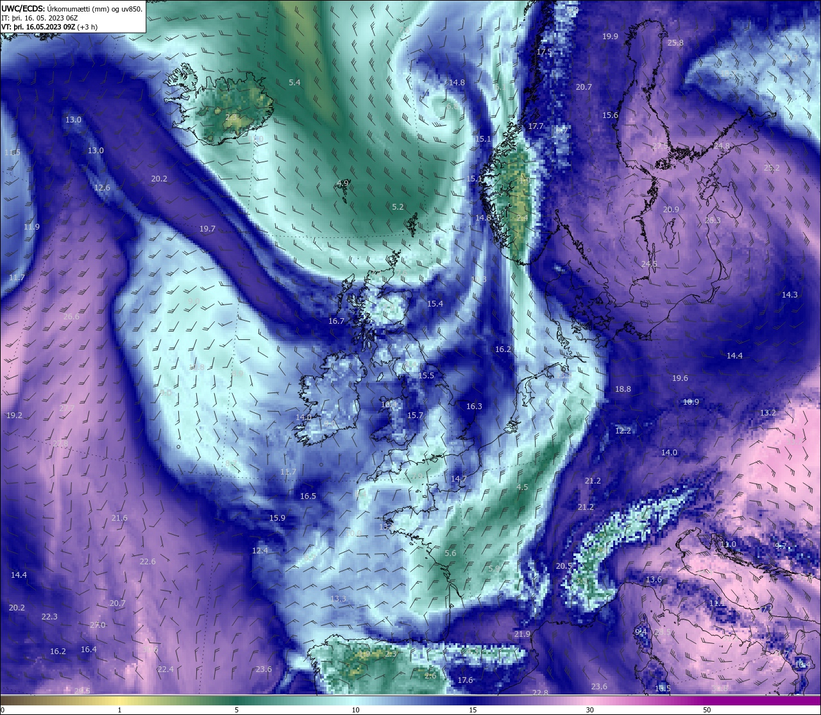The width and height of the screenshot is (821, 715).
Task: Click the UWC/ECDS Úrkomumætti title text
Action: [72, 8]
